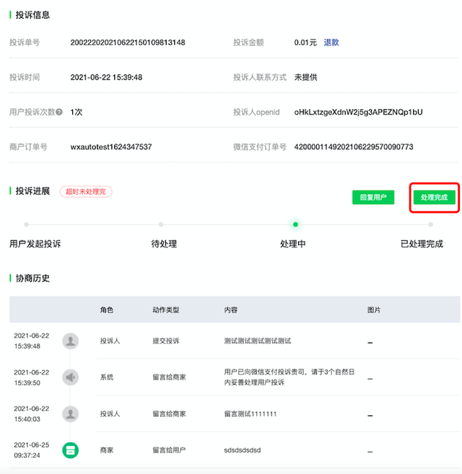Click the 商家 role cell
The width and height of the screenshot is (462, 474).
tap(107, 450)
